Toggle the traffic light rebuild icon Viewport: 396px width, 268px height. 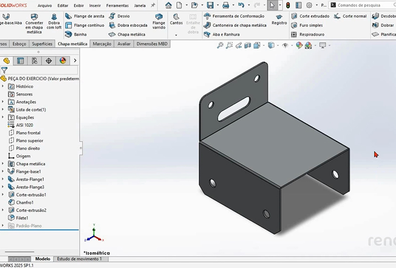288,5
